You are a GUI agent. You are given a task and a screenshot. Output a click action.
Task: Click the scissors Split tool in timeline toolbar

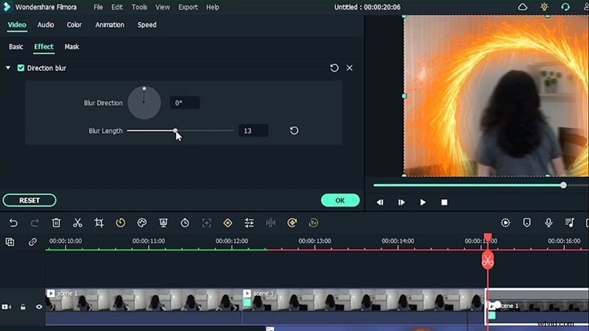coord(77,223)
